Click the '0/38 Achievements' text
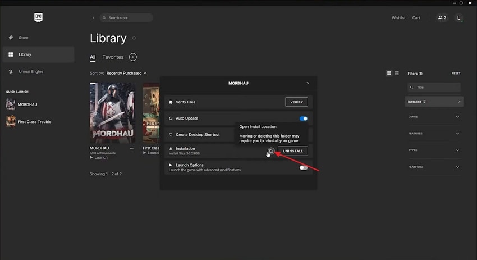 click(x=103, y=153)
